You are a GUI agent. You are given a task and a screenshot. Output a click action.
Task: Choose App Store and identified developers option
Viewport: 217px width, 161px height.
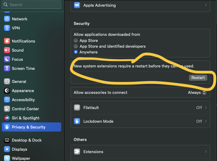click(x=76, y=46)
